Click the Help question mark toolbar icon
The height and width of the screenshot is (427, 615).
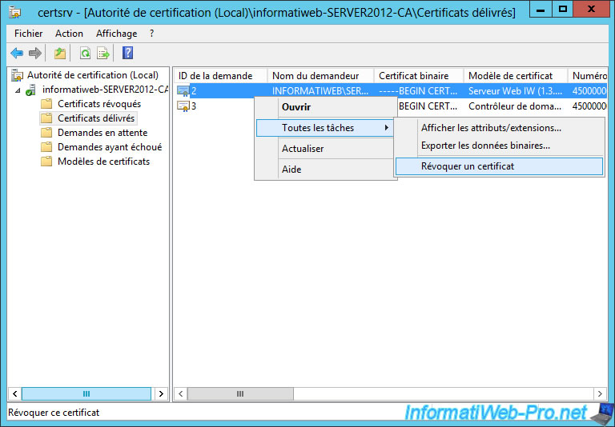pyautogui.click(x=127, y=54)
